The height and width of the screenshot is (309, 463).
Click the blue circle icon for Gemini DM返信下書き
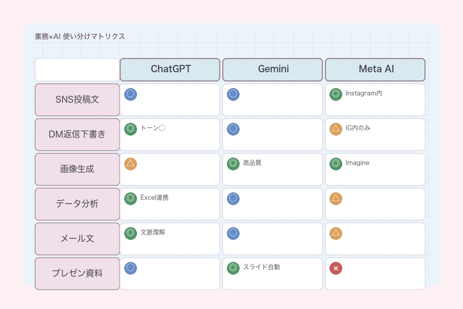point(233,129)
